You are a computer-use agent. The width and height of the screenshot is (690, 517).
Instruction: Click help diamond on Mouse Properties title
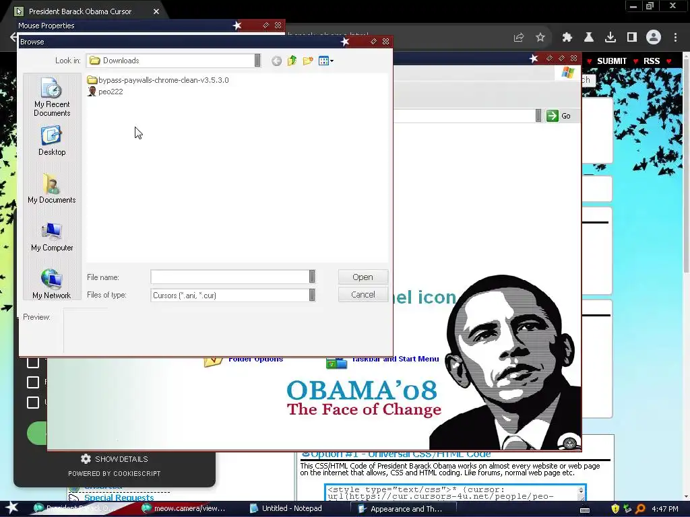tap(265, 26)
